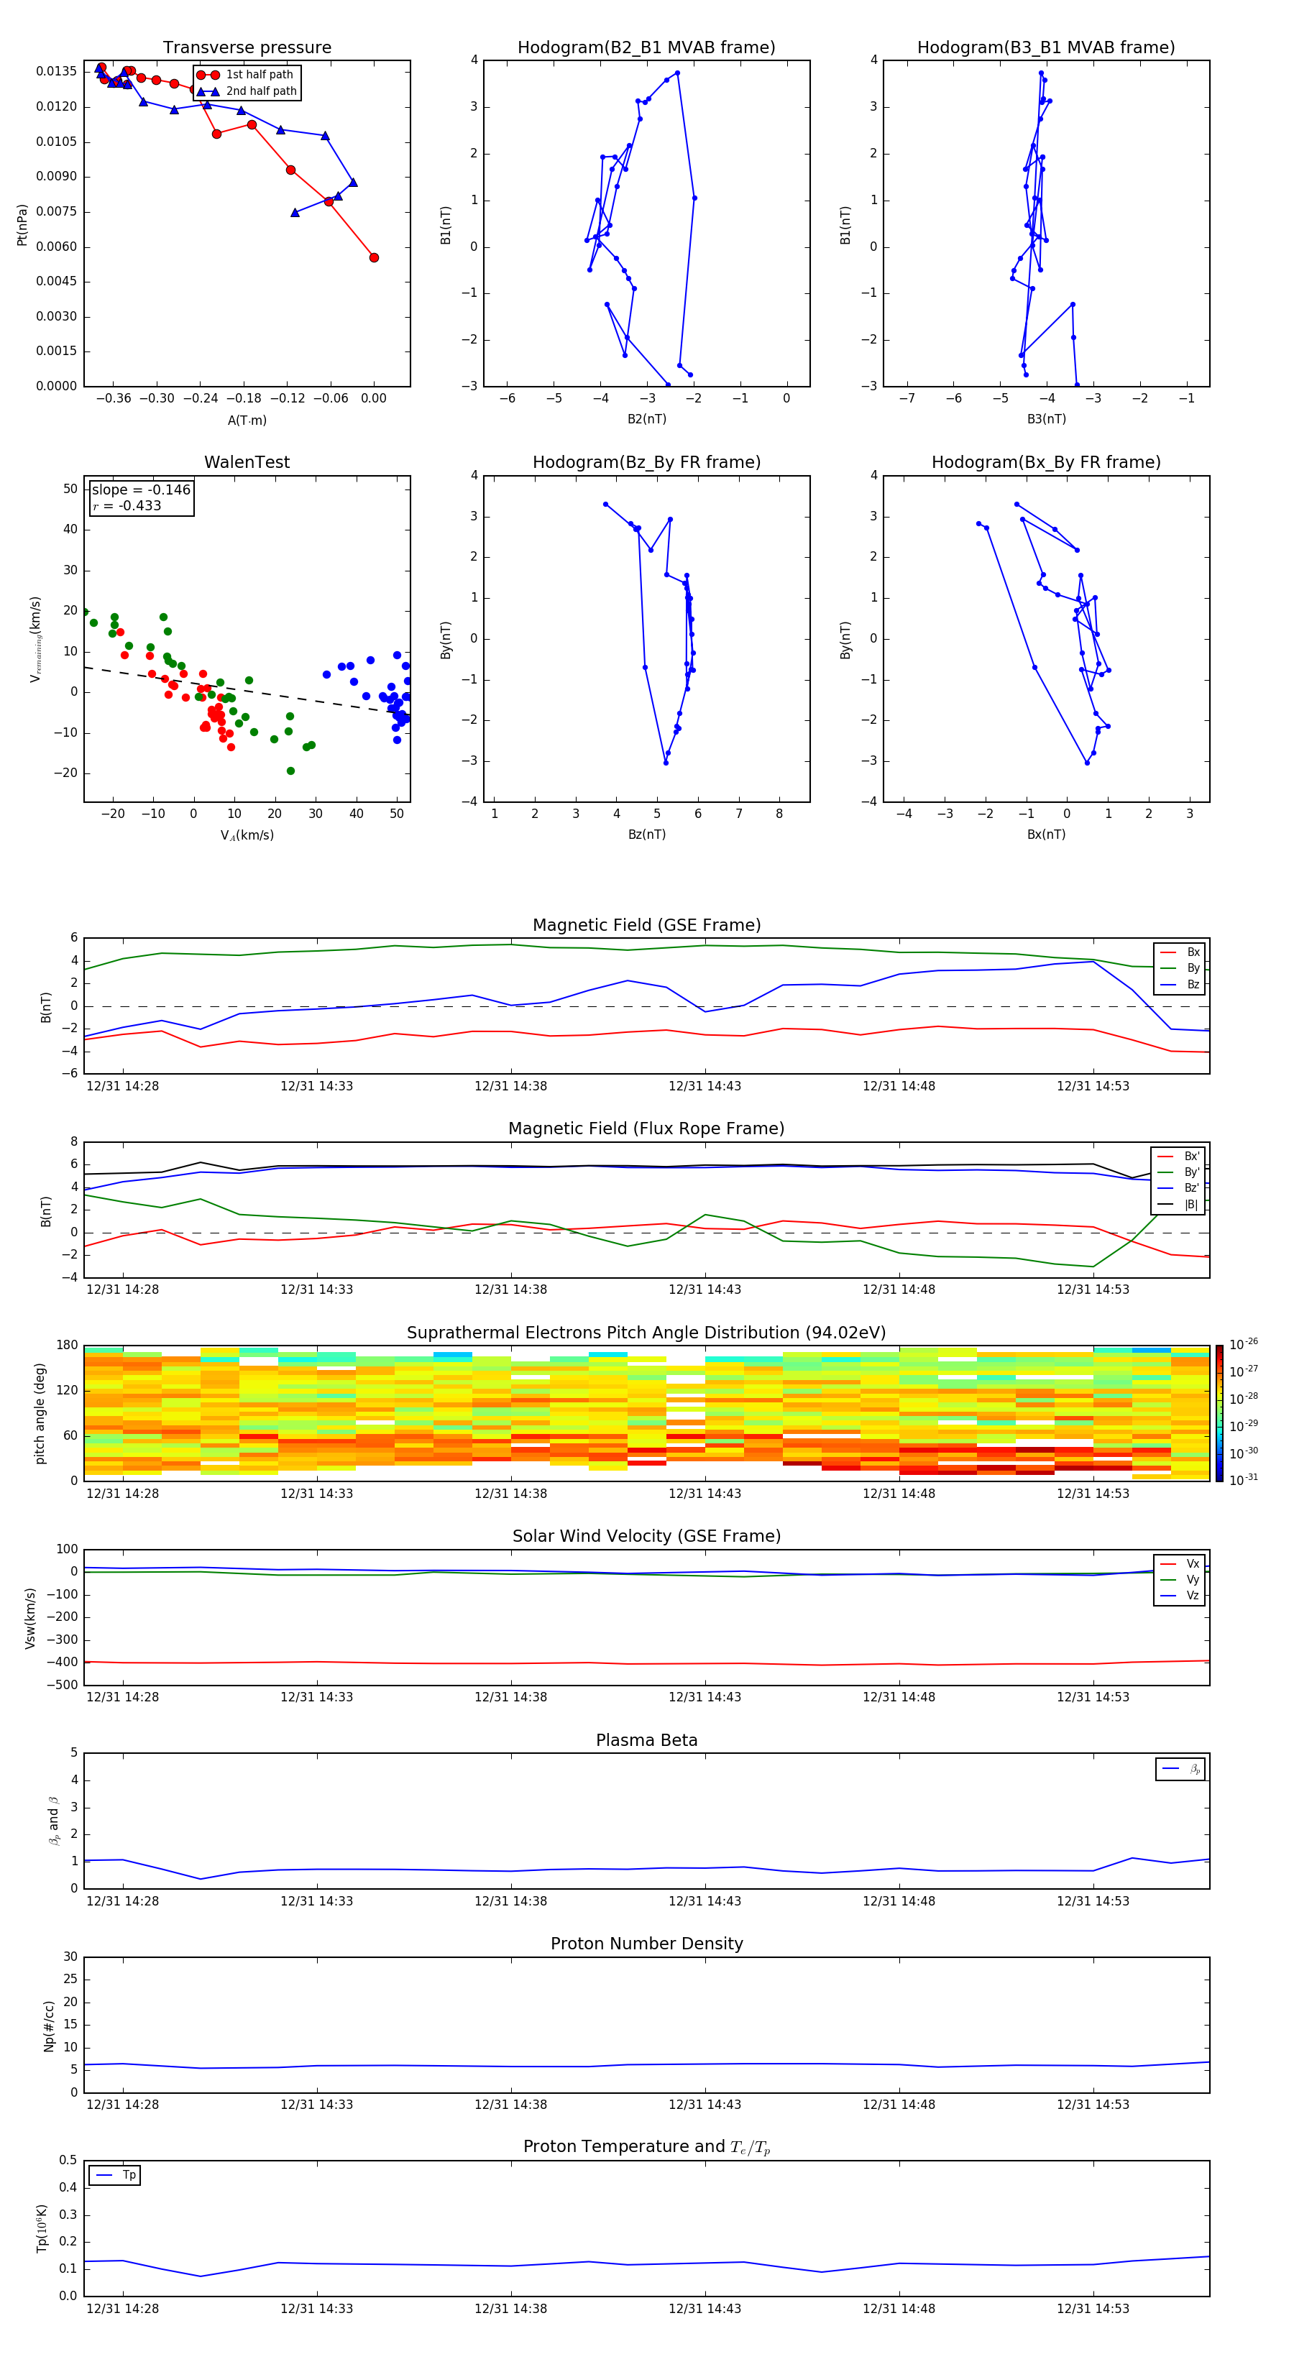This screenshot has width=1294, height=2372.
Task: Select the 'Hodogram(Bx_By FR frame)' title
Action: pyautogui.click(x=1046, y=462)
